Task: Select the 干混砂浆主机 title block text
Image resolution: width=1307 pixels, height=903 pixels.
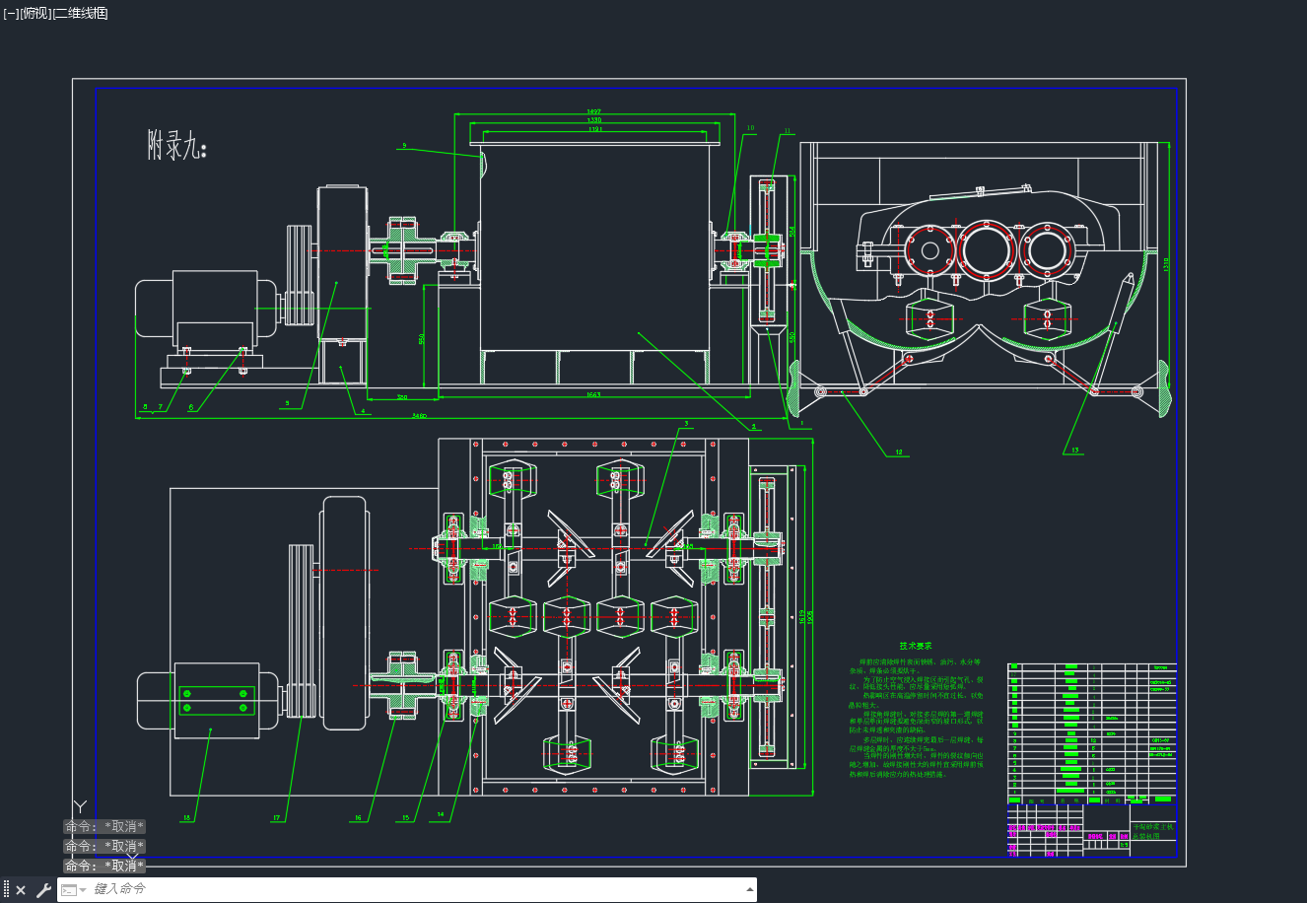Action: [x=1152, y=826]
